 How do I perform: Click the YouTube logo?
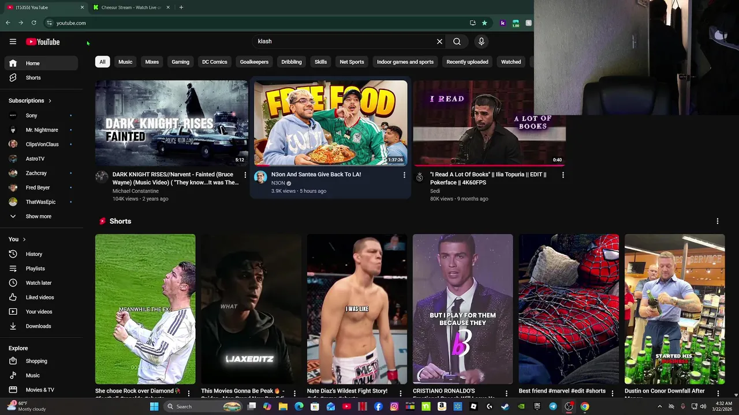click(43, 41)
